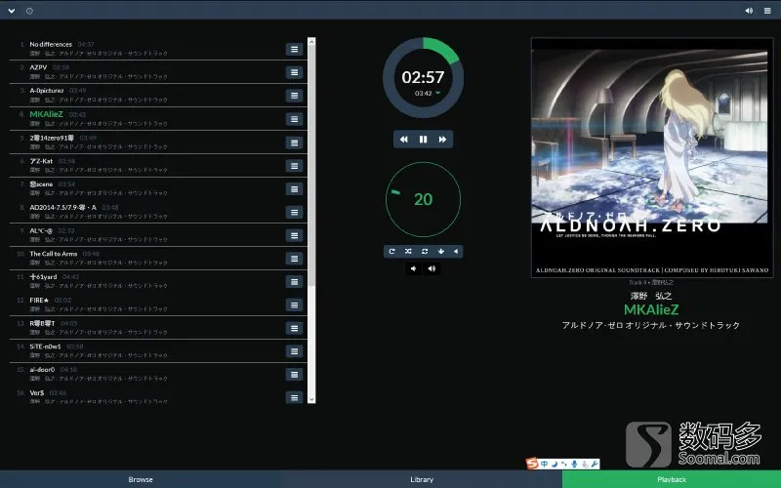Click the microphone icon in IME bar

click(x=574, y=465)
